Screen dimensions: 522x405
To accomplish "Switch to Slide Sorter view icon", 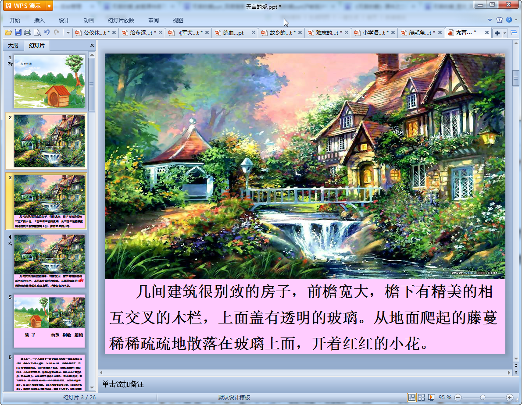I will click(x=421, y=397).
